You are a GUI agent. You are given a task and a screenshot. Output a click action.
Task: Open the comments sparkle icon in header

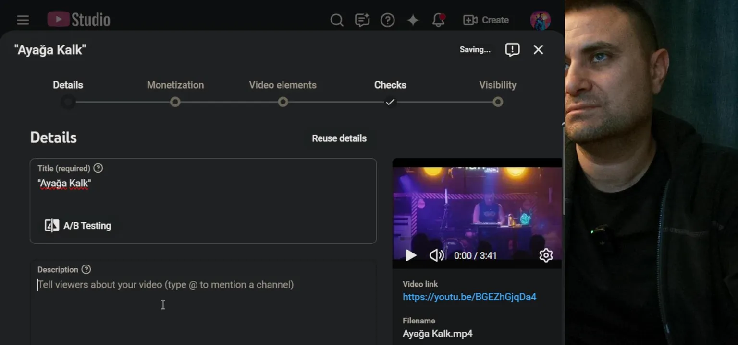tap(362, 20)
